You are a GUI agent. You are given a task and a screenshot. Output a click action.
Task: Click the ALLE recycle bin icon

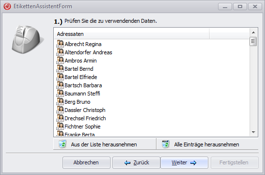point(166,144)
